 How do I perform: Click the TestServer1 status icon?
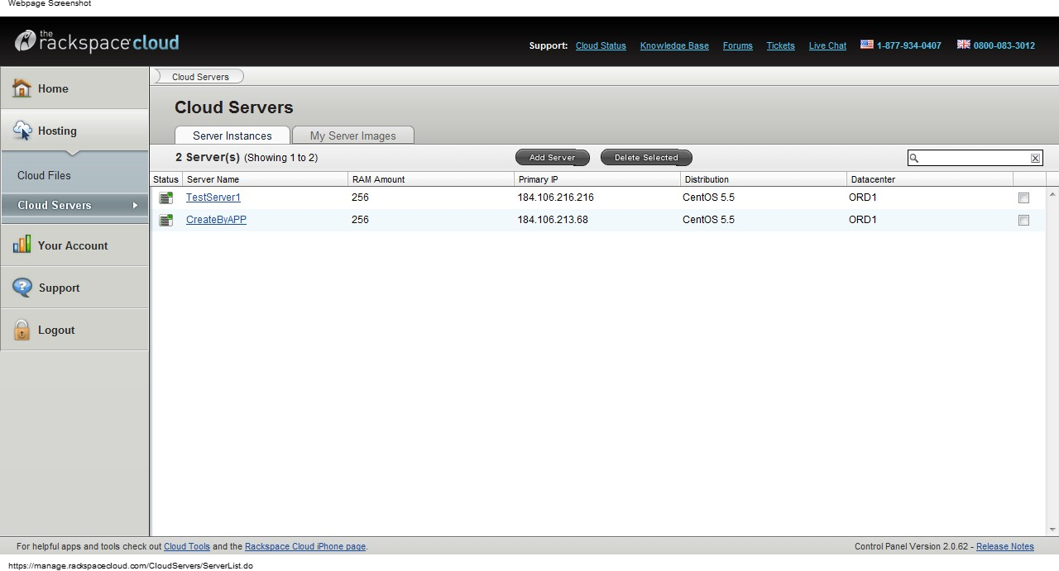click(x=165, y=197)
